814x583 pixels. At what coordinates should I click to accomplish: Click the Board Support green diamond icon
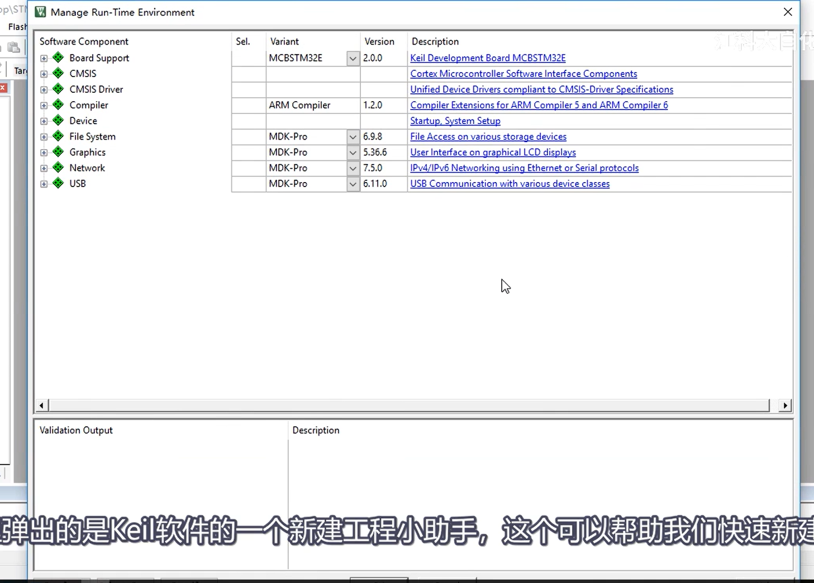tap(58, 58)
